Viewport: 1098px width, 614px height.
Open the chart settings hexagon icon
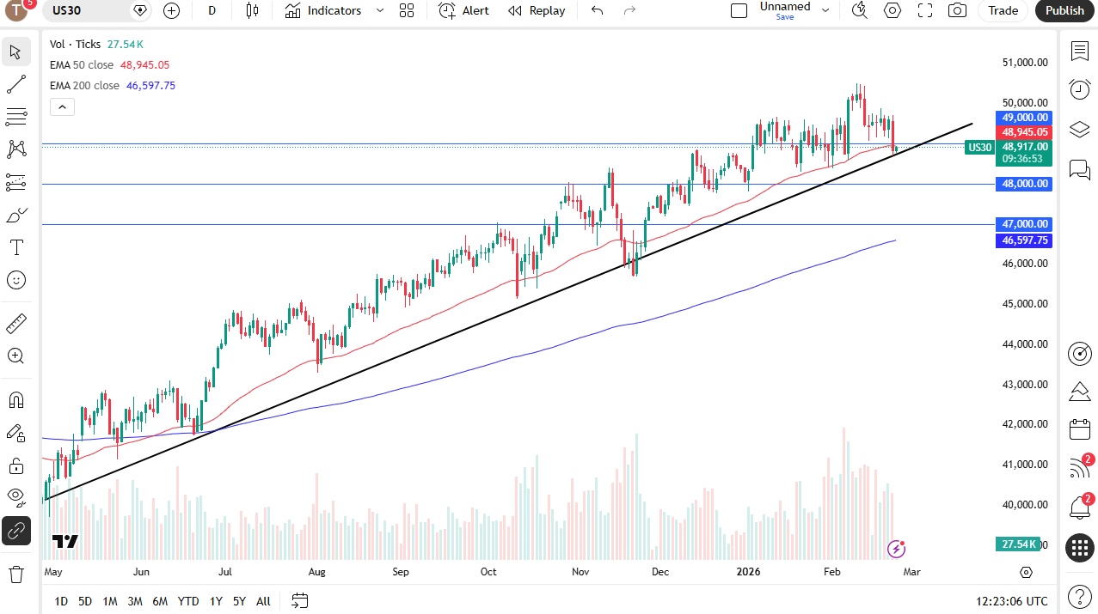click(893, 10)
